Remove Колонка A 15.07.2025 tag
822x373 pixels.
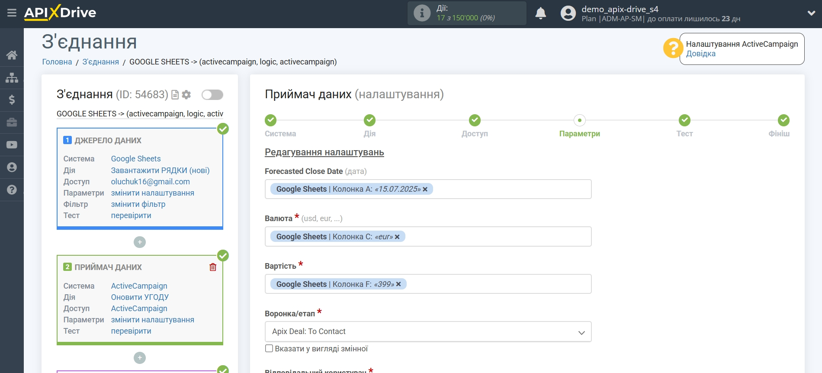(425, 189)
